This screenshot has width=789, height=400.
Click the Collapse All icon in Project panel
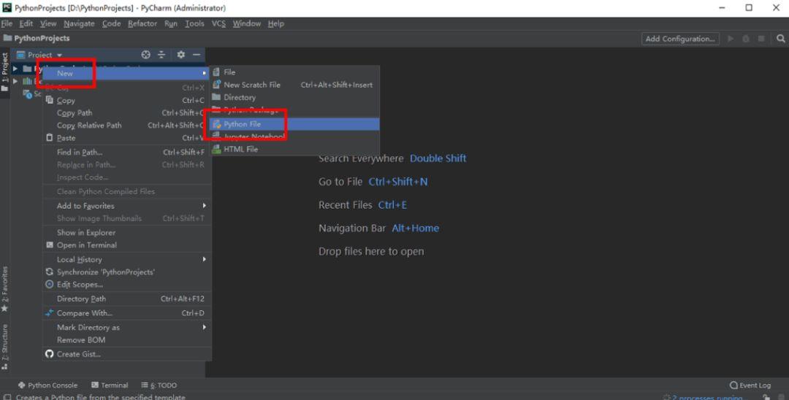tap(161, 54)
